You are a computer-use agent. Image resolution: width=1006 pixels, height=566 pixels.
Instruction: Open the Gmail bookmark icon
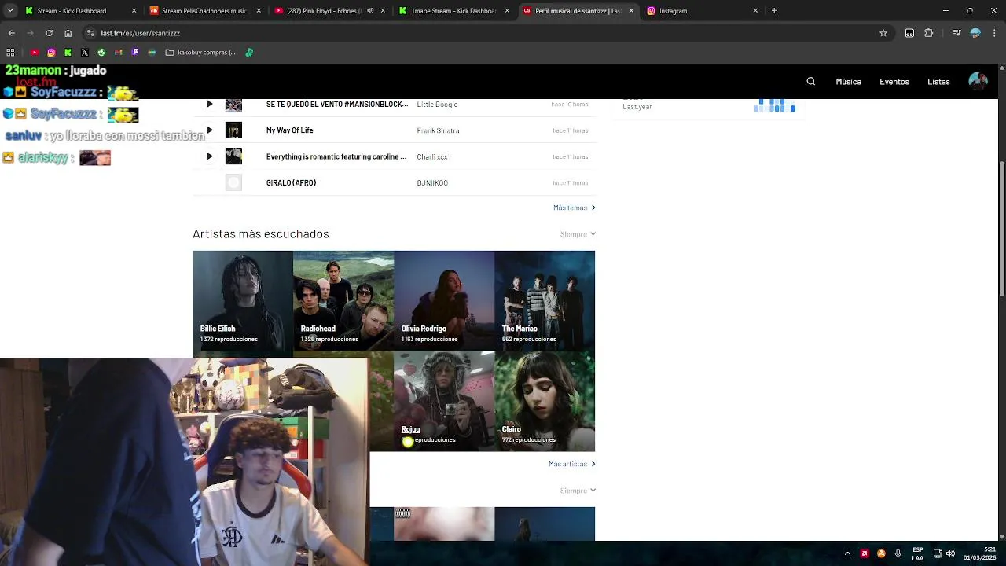pyautogui.click(x=119, y=53)
